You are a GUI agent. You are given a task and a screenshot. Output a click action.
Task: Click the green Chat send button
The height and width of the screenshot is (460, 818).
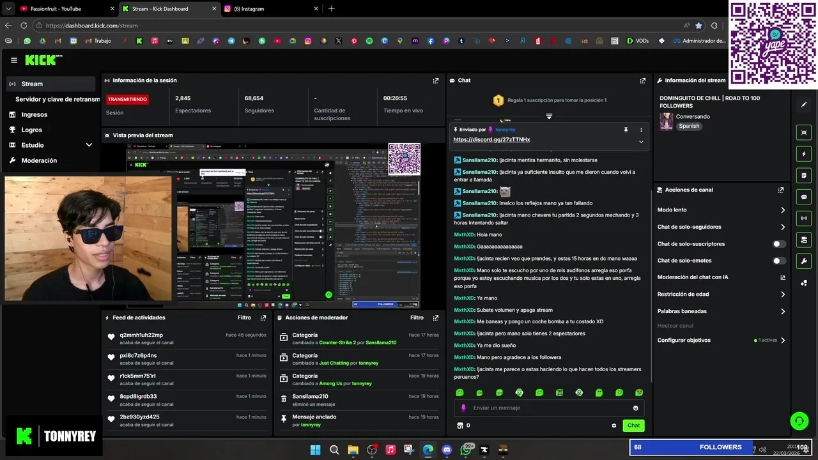[x=633, y=425]
